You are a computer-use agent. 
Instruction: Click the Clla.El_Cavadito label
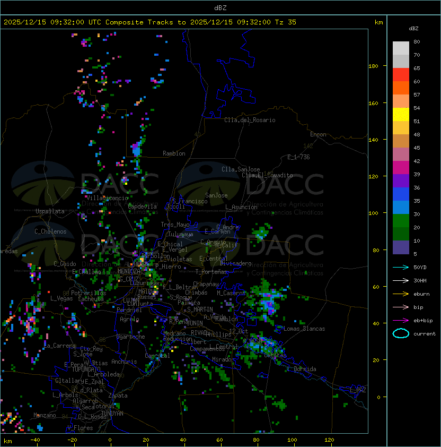click(x=267, y=175)
